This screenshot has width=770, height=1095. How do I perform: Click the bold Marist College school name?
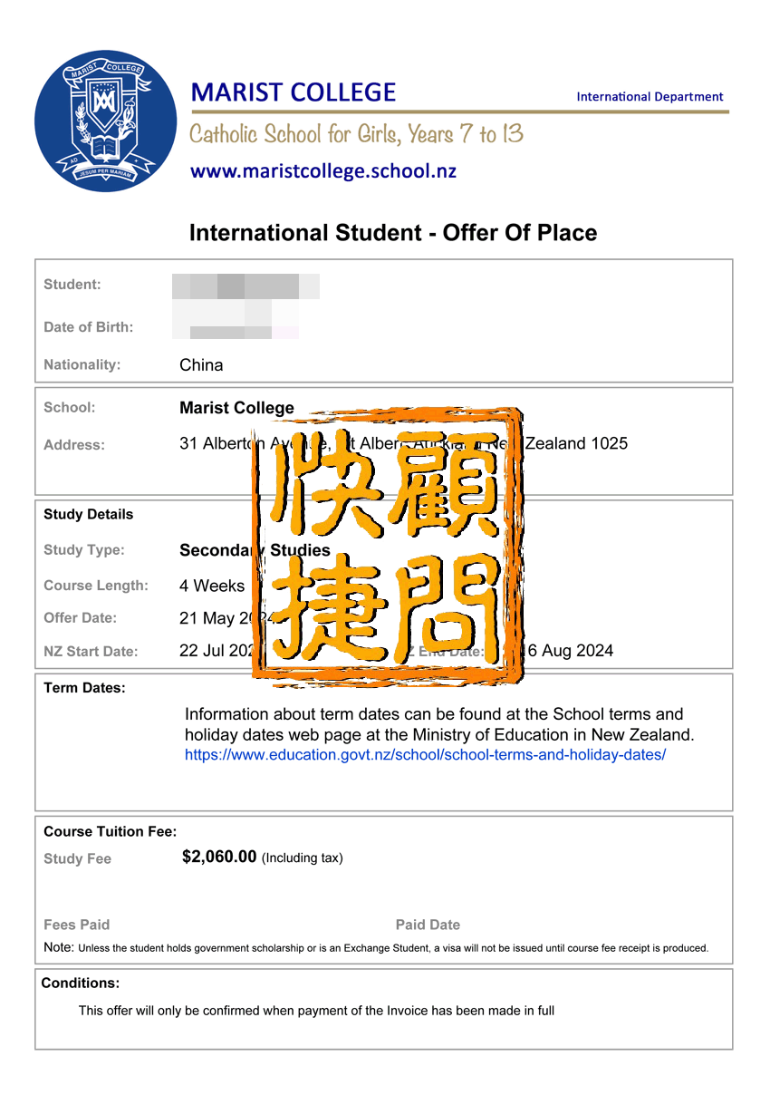236,408
